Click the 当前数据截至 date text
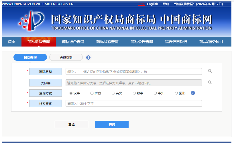234x143 pixels. 198,4
